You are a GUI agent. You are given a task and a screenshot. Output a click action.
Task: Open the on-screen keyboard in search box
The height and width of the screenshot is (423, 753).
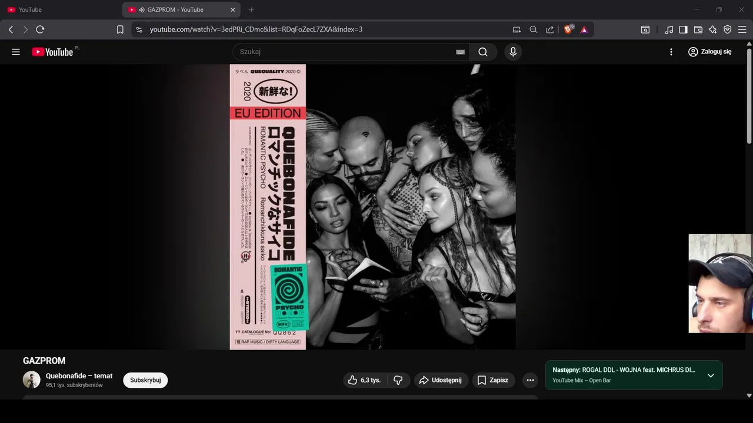(460, 52)
